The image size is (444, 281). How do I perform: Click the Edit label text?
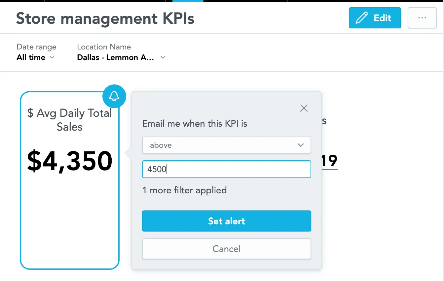(x=382, y=18)
